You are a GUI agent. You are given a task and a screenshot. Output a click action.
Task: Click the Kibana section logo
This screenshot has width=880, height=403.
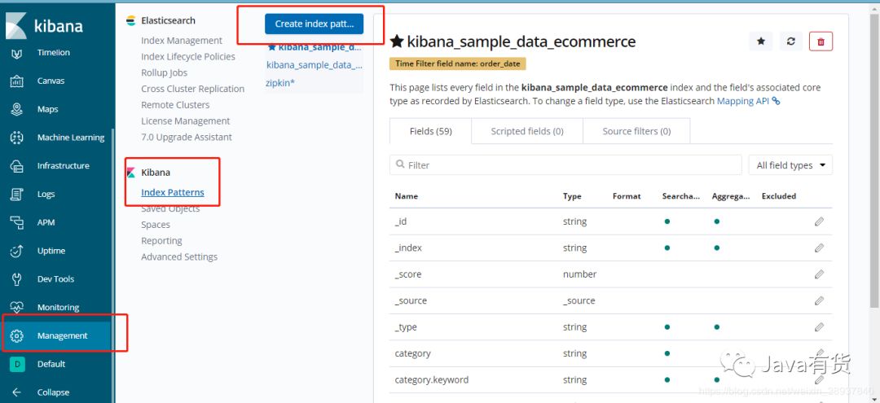[x=130, y=173]
